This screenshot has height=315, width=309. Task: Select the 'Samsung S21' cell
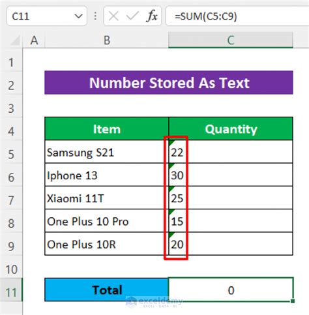(107, 152)
